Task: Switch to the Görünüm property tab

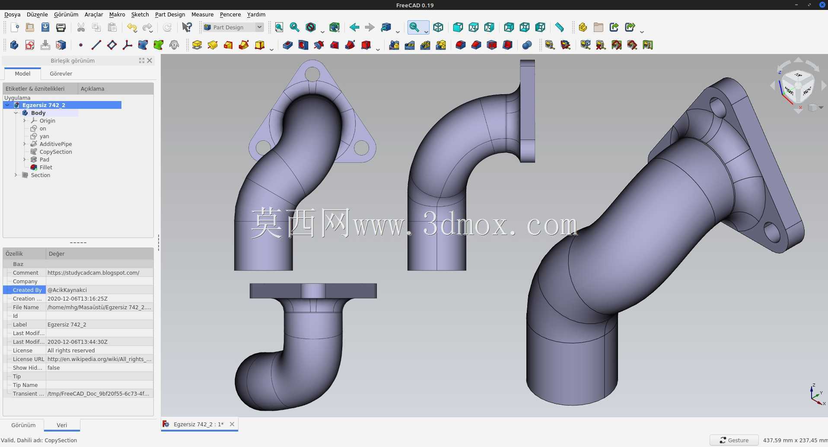Action: [23, 425]
